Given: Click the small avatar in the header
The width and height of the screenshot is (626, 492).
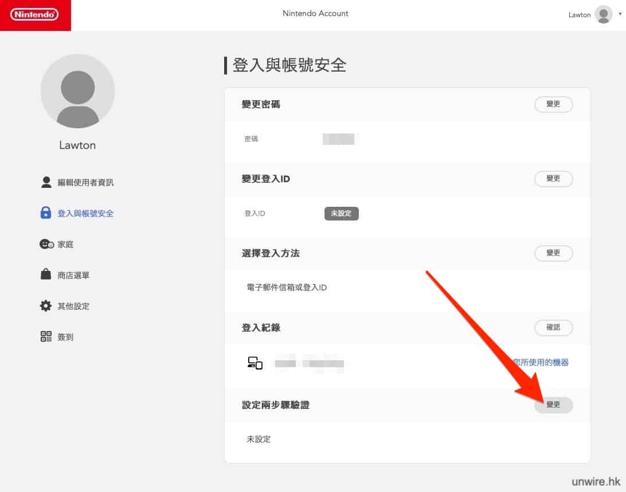Looking at the screenshot, I should pos(604,15).
